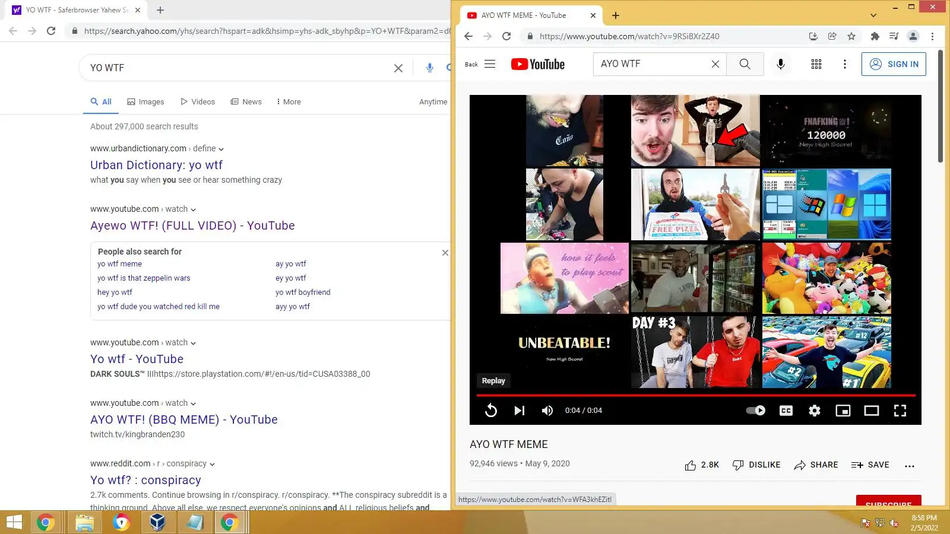Screen dimensions: 950x534
Task: Click the video progress bar
Action: (696, 395)
